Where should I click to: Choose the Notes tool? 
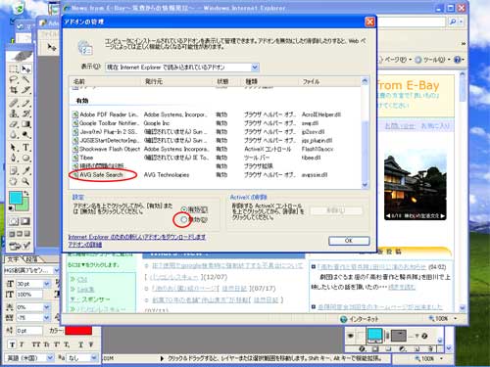[14, 170]
